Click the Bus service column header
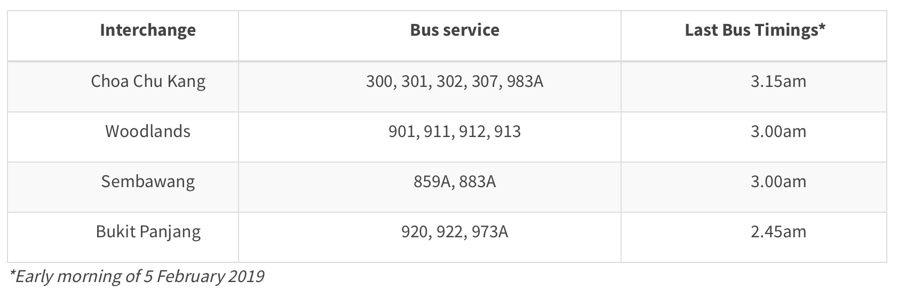898x289 pixels. [x=455, y=30]
